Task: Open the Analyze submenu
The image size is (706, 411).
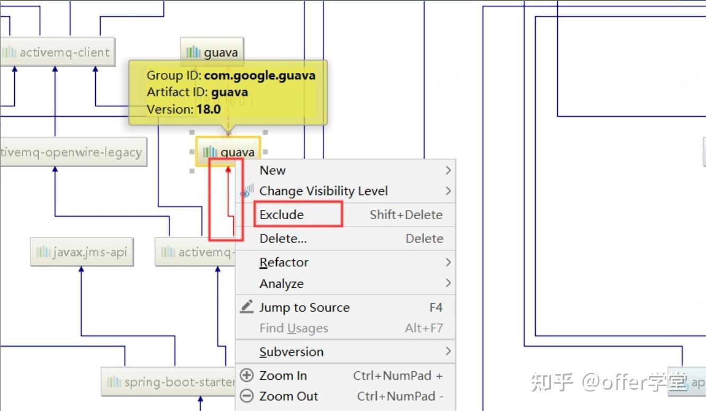Action: click(345, 284)
